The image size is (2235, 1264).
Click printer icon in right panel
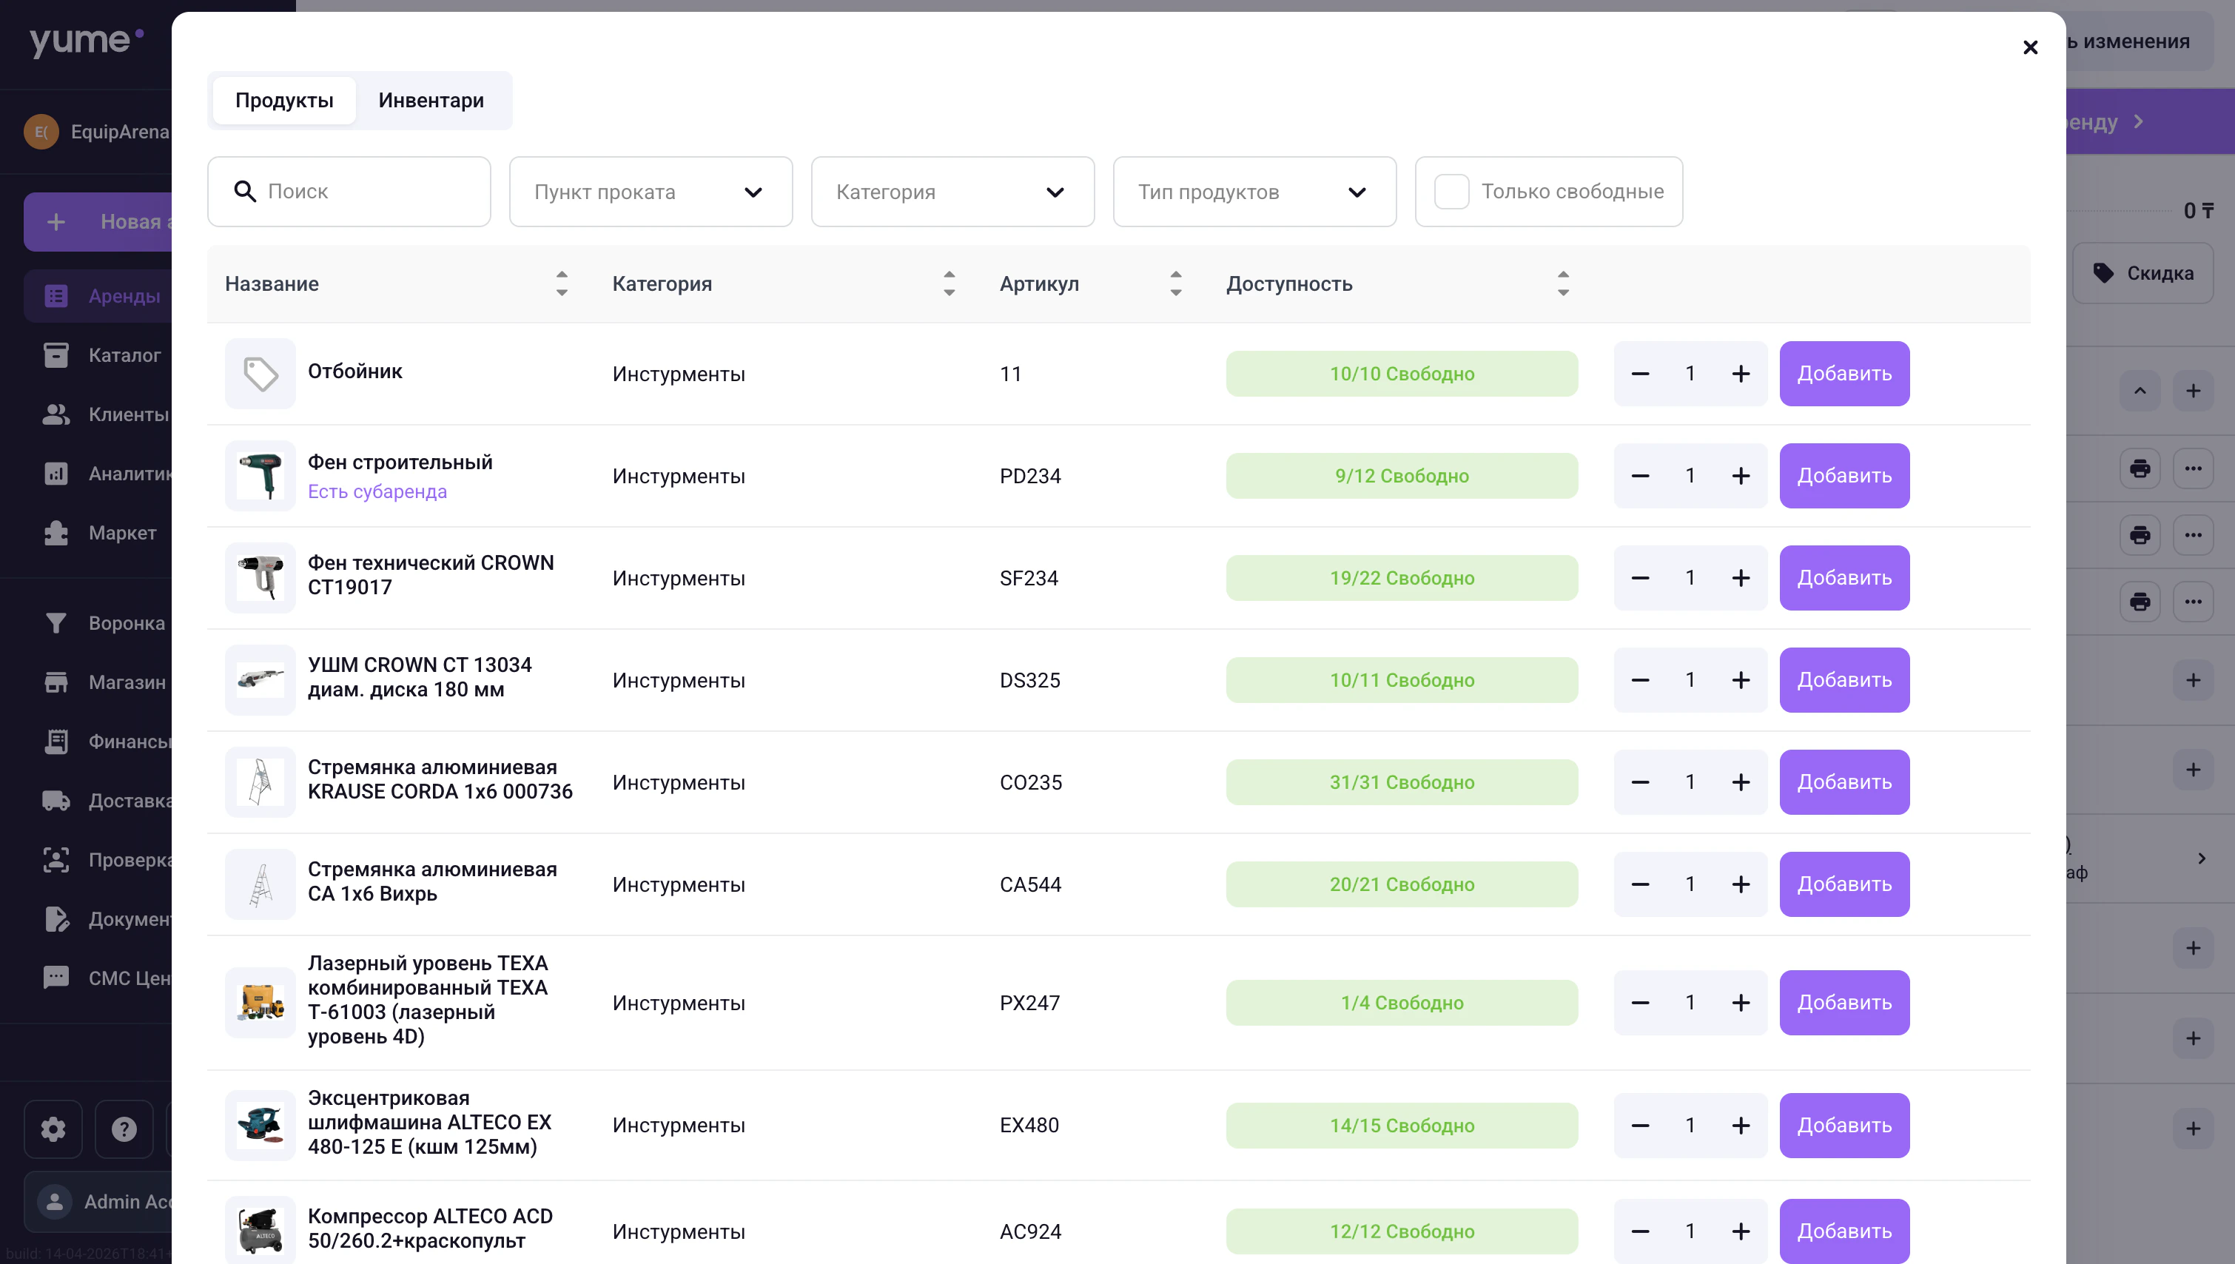click(2140, 468)
